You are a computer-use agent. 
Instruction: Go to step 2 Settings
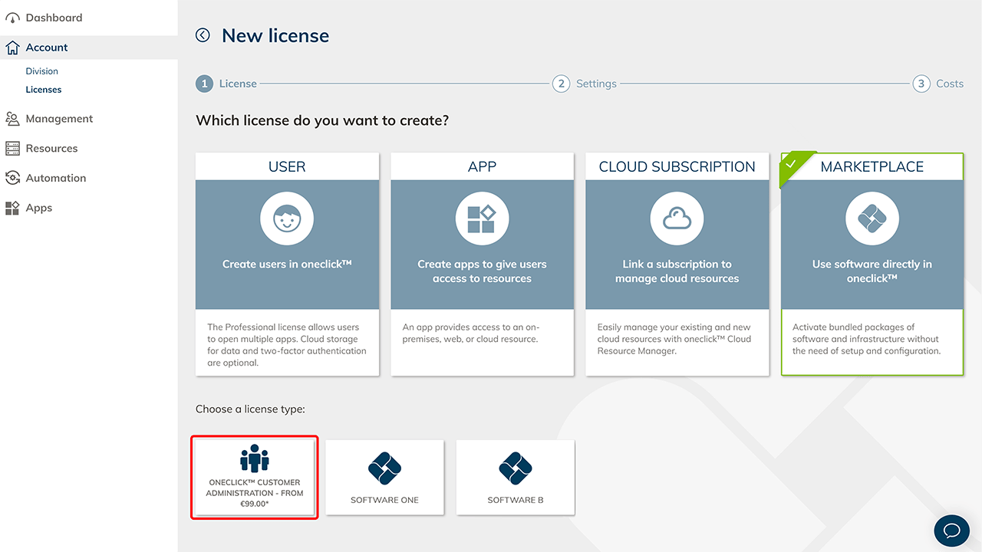[x=585, y=84]
